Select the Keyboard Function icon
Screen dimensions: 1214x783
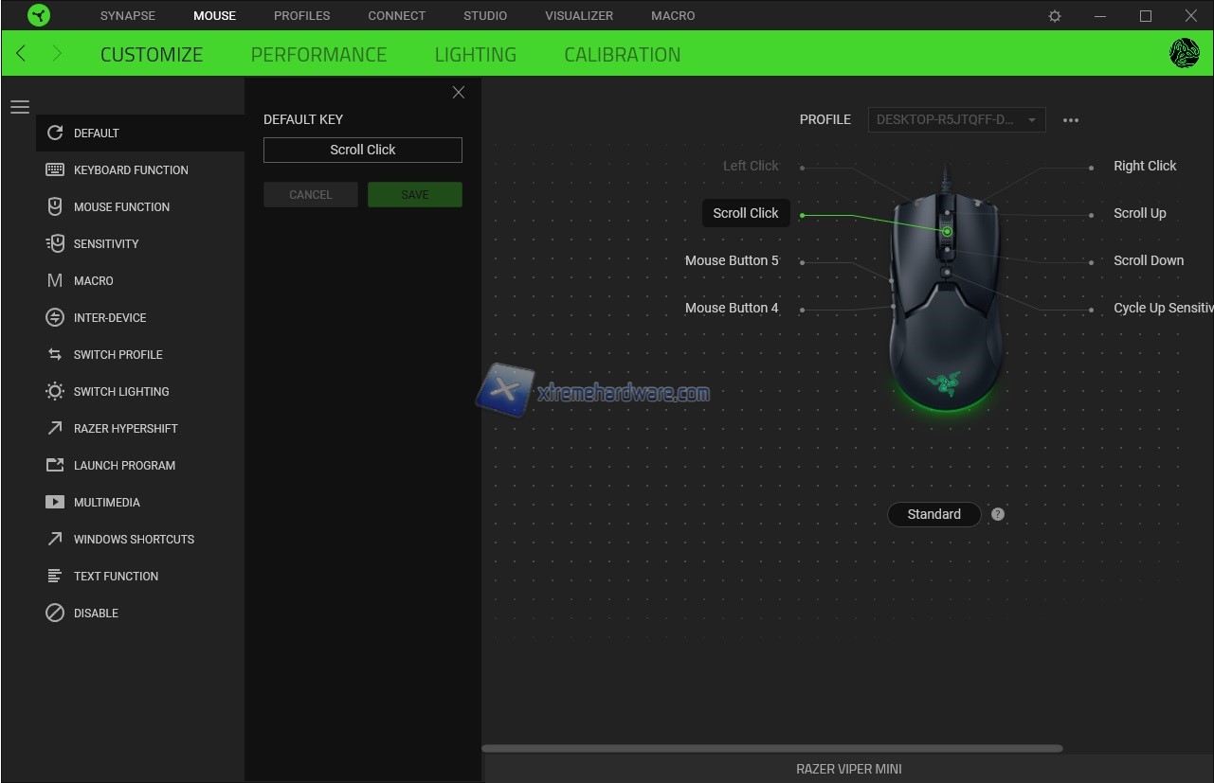(x=55, y=169)
